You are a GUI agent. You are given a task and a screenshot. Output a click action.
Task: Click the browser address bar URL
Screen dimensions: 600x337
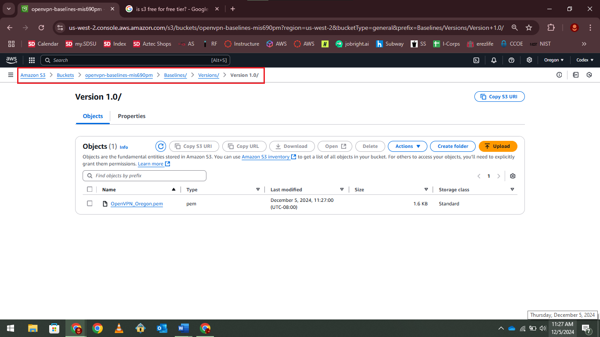286,28
